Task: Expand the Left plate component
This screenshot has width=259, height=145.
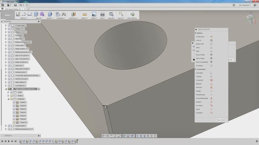Action: click(6, 35)
